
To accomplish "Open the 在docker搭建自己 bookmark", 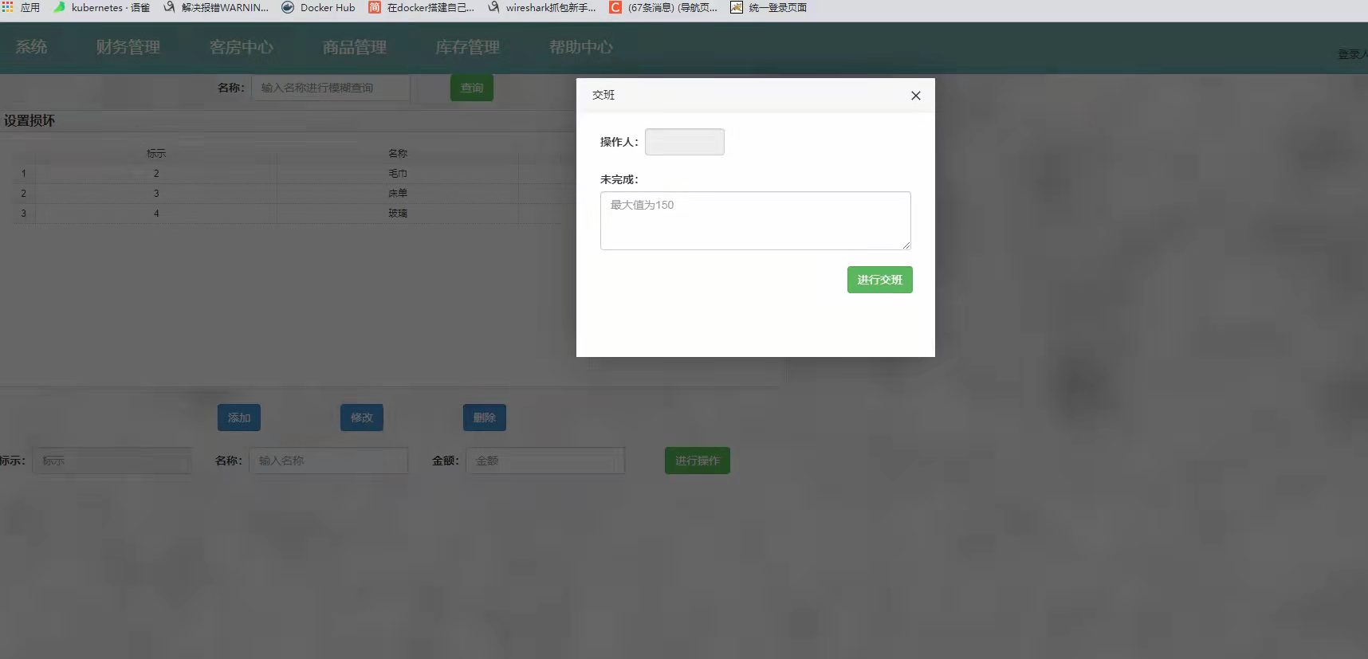I will [421, 7].
